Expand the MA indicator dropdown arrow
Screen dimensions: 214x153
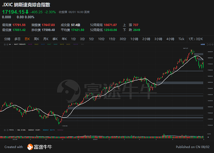(13, 44)
